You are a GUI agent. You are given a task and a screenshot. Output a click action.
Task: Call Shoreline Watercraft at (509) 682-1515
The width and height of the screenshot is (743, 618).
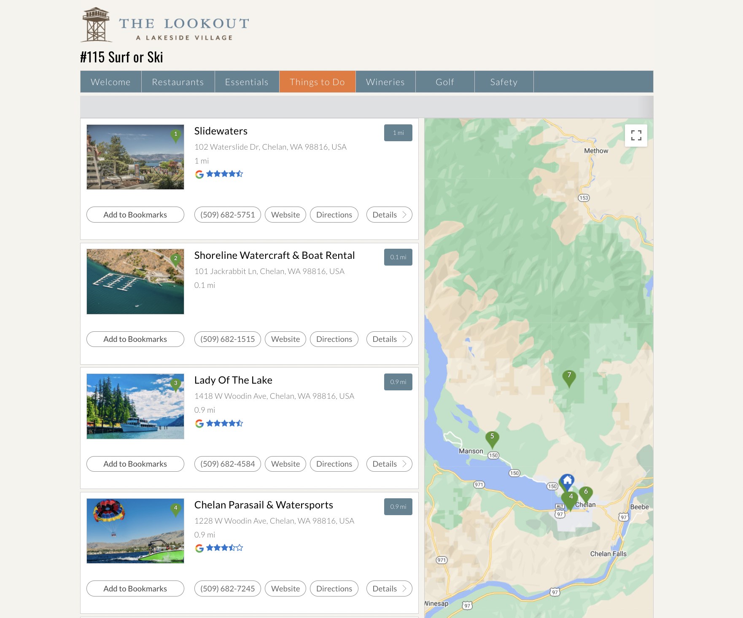click(228, 339)
